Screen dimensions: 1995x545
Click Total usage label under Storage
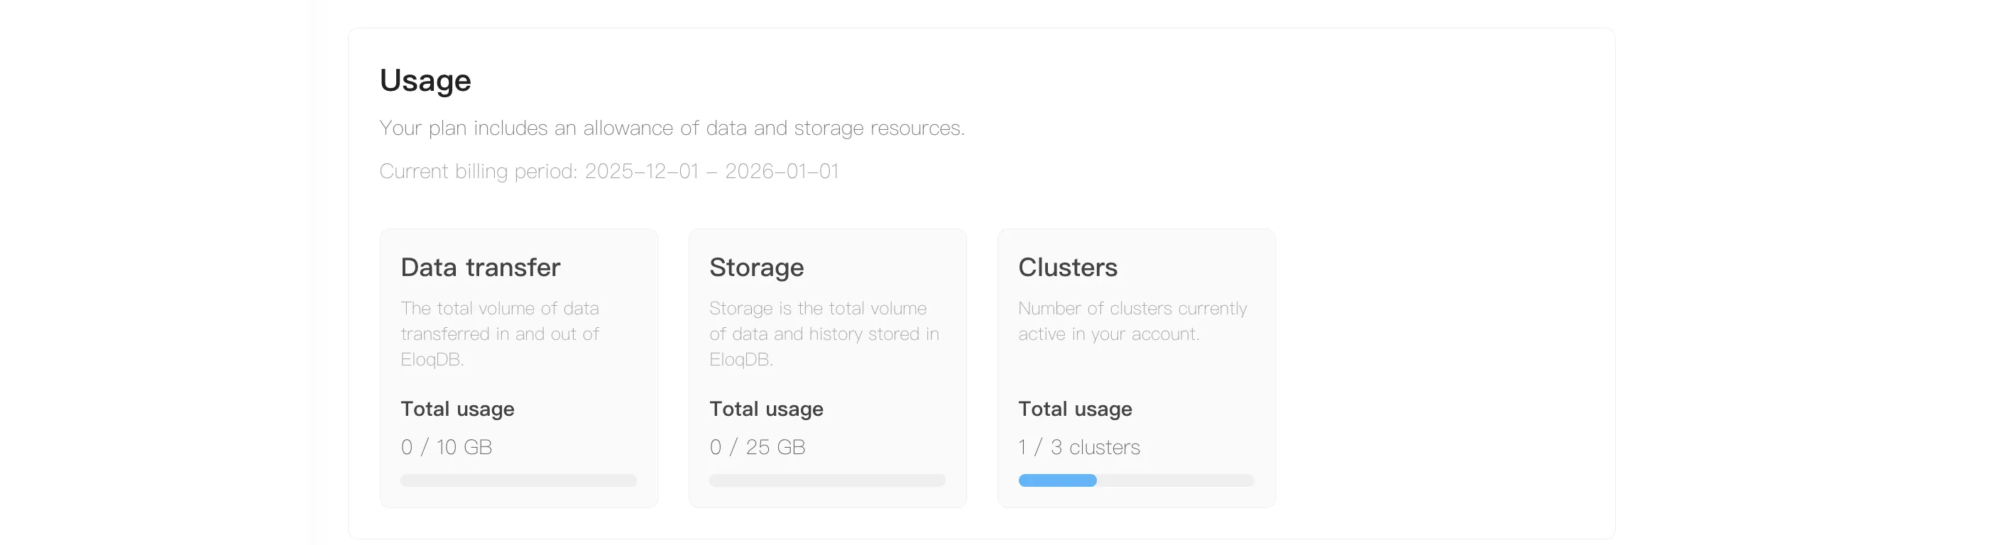point(766,409)
